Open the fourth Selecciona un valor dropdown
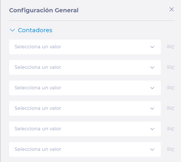This screenshot has height=162, width=181. (x=85, y=108)
